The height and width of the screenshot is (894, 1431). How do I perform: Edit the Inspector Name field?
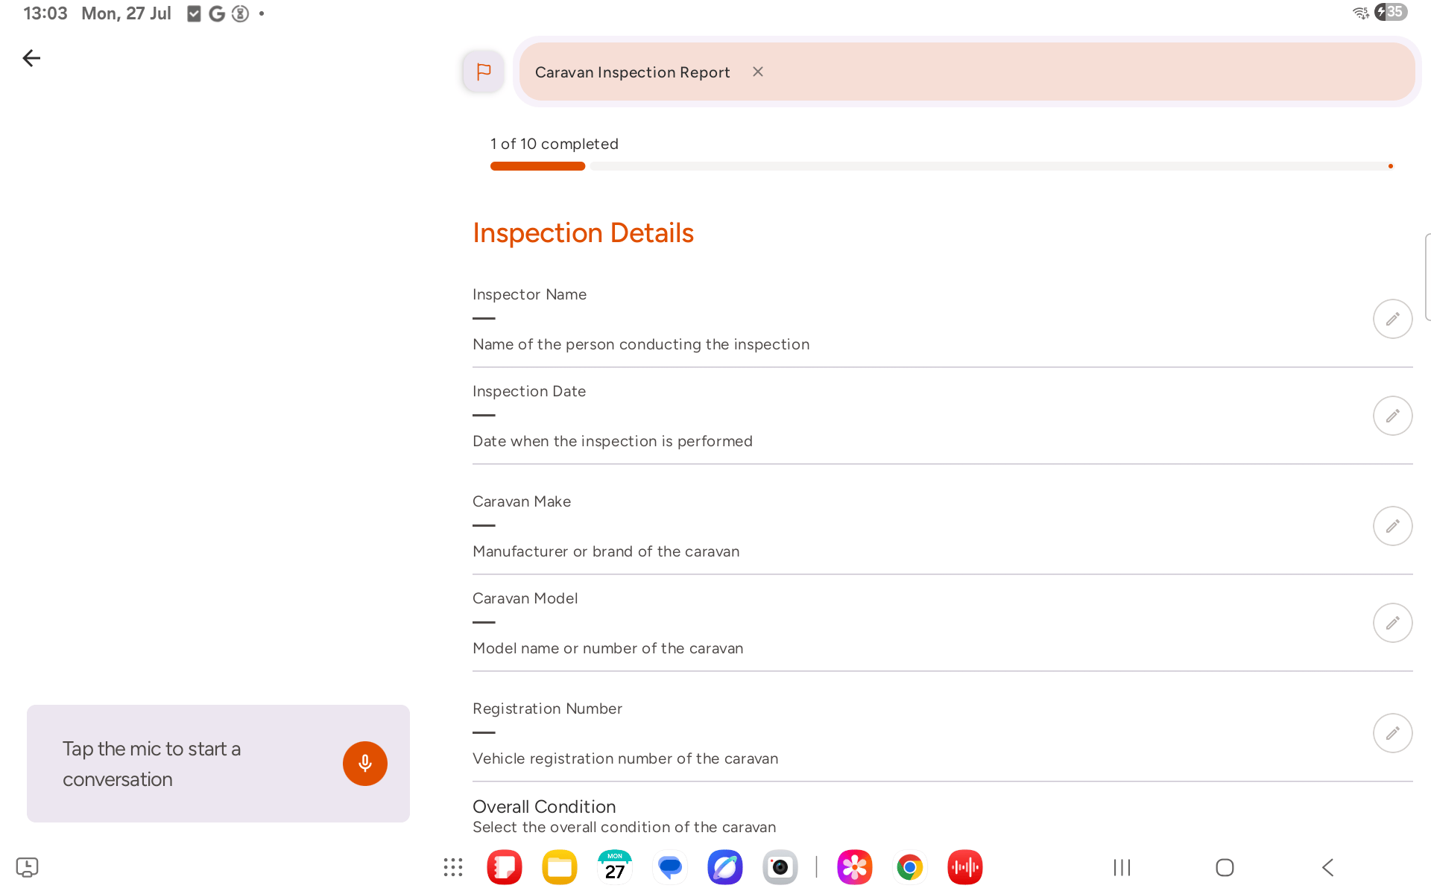click(1392, 319)
